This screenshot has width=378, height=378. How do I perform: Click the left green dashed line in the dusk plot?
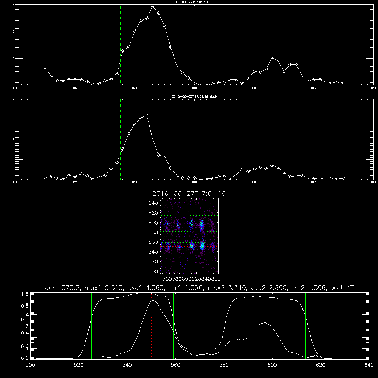click(120, 139)
